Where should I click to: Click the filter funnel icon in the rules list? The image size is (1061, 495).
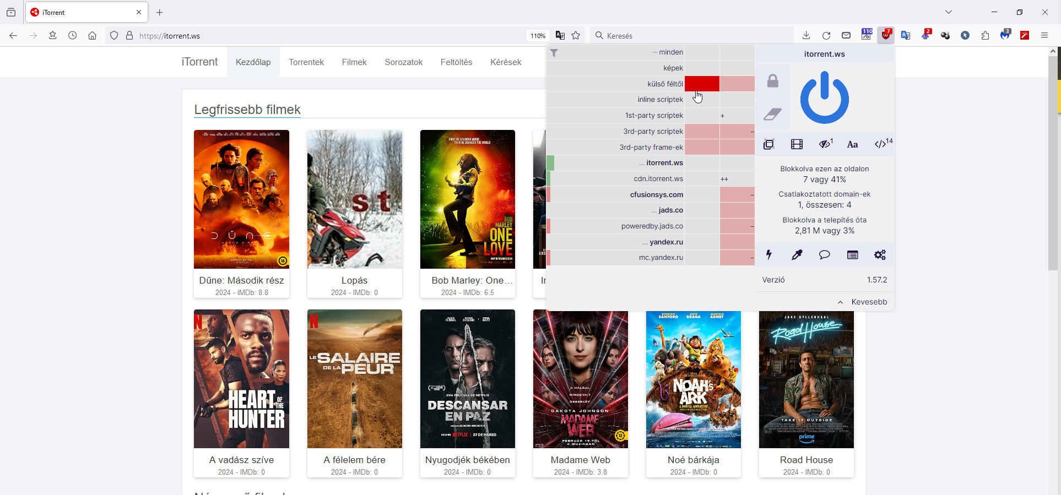pyautogui.click(x=554, y=53)
